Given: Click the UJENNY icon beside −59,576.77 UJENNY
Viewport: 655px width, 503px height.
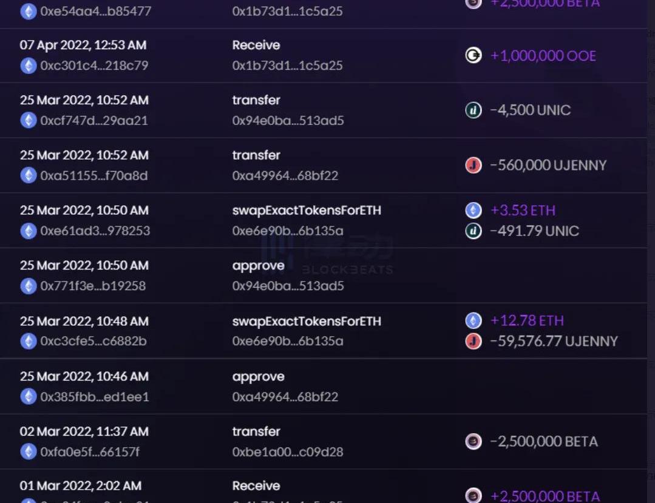Looking at the screenshot, I should pyautogui.click(x=473, y=341).
